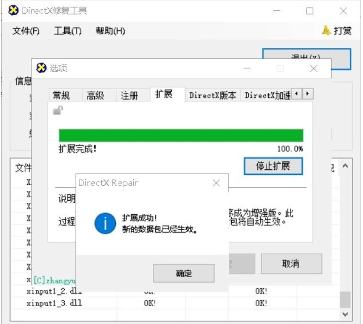Switch to the DirectX版本 tab

click(212, 95)
